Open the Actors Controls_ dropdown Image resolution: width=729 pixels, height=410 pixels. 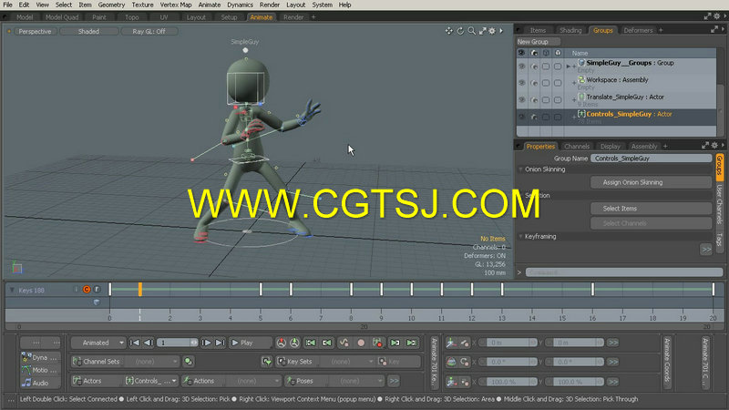click(x=150, y=381)
